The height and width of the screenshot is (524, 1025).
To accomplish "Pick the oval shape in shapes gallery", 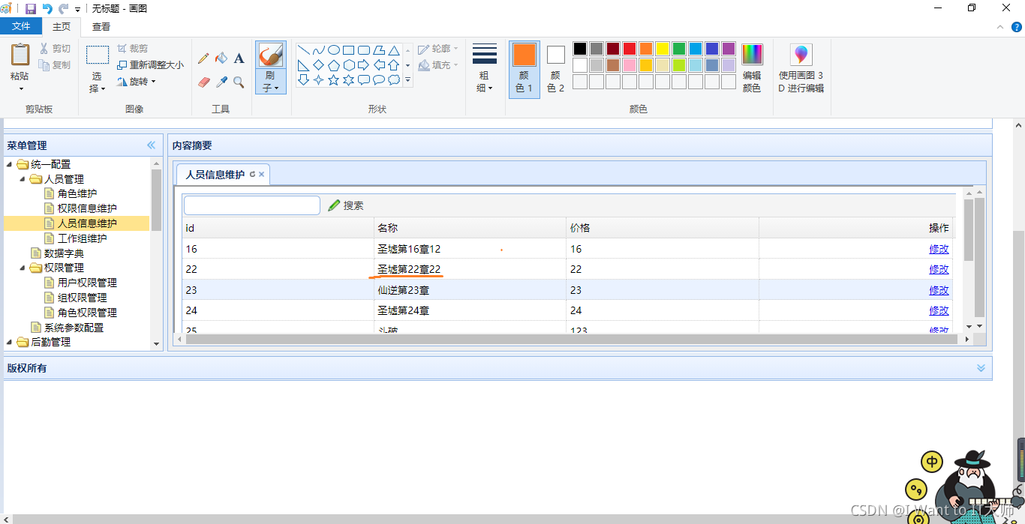I will tap(333, 50).
